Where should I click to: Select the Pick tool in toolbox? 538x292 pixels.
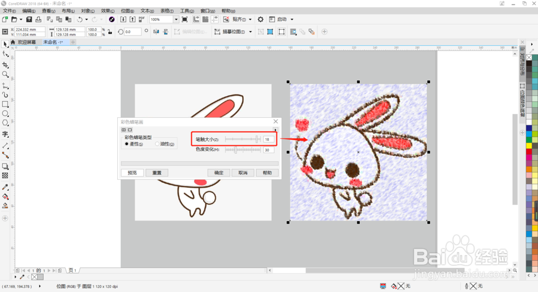(x=5, y=44)
